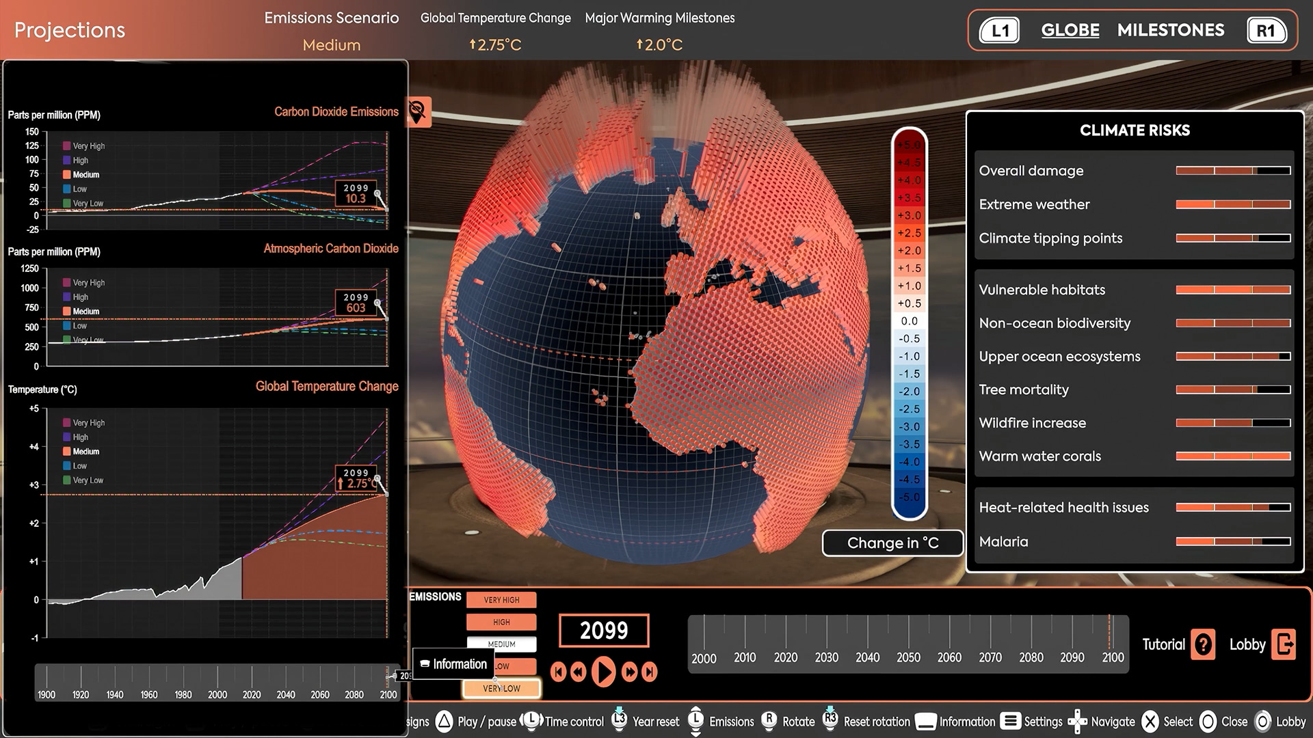
Task: Skip to the end of timeline
Action: [x=650, y=672]
